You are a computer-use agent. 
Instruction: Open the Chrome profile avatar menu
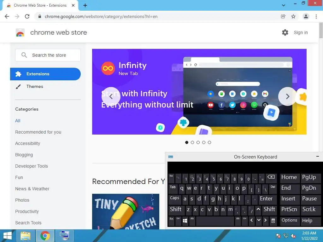click(x=306, y=16)
